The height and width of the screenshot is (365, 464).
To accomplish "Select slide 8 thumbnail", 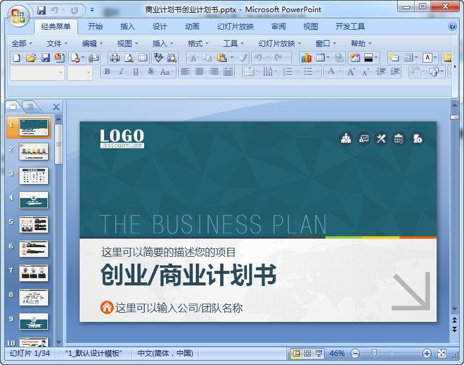I will coord(33,298).
